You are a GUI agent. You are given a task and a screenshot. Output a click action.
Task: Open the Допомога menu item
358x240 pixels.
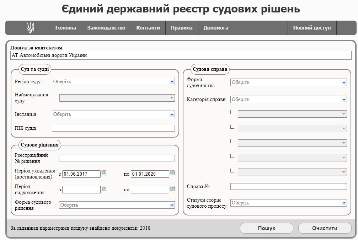[216, 28]
